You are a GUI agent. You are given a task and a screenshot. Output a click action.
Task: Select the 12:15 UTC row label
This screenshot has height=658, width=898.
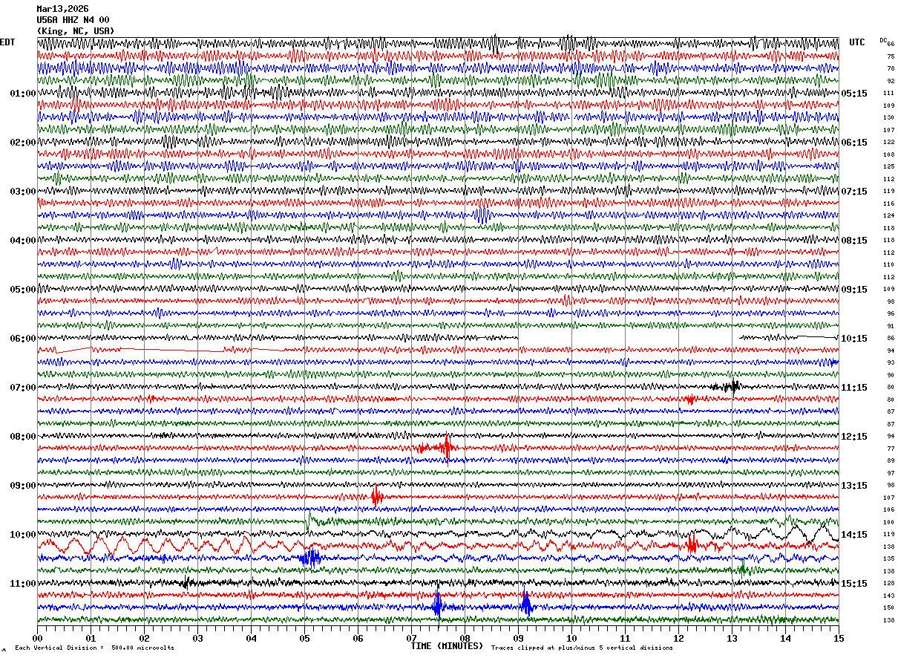(x=854, y=437)
